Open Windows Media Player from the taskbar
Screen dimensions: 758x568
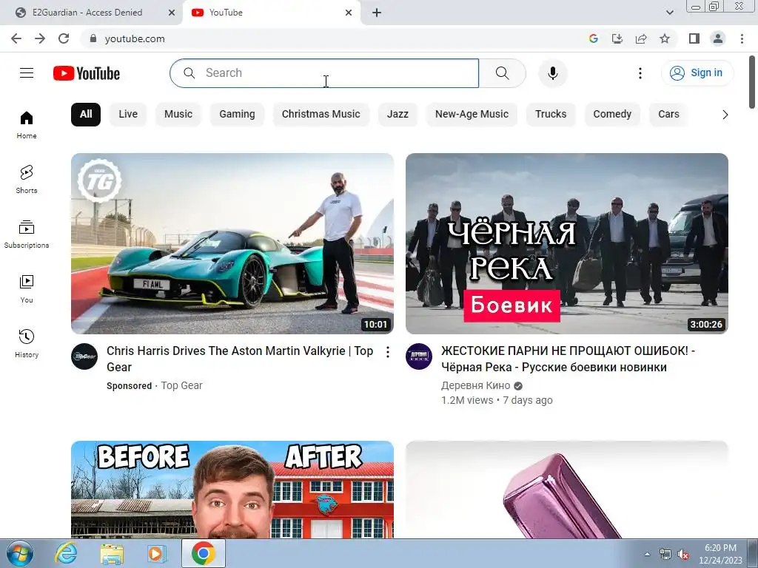click(x=157, y=554)
